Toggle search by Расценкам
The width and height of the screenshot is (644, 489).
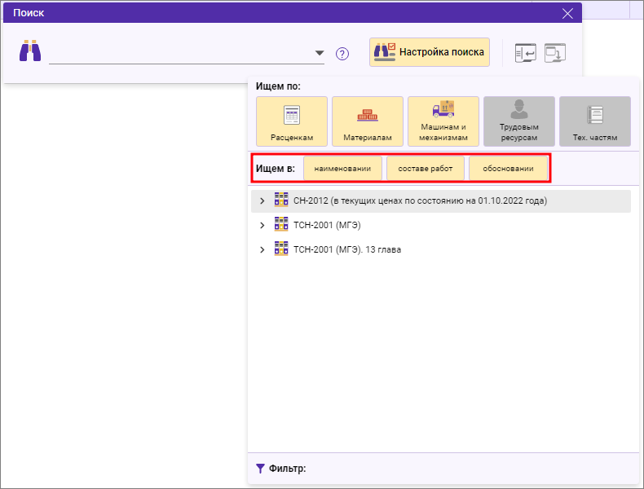[x=292, y=121]
